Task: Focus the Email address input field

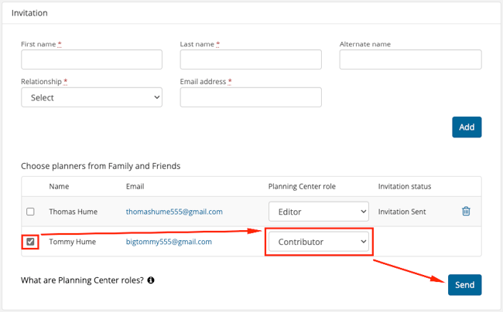Action: coord(251,97)
